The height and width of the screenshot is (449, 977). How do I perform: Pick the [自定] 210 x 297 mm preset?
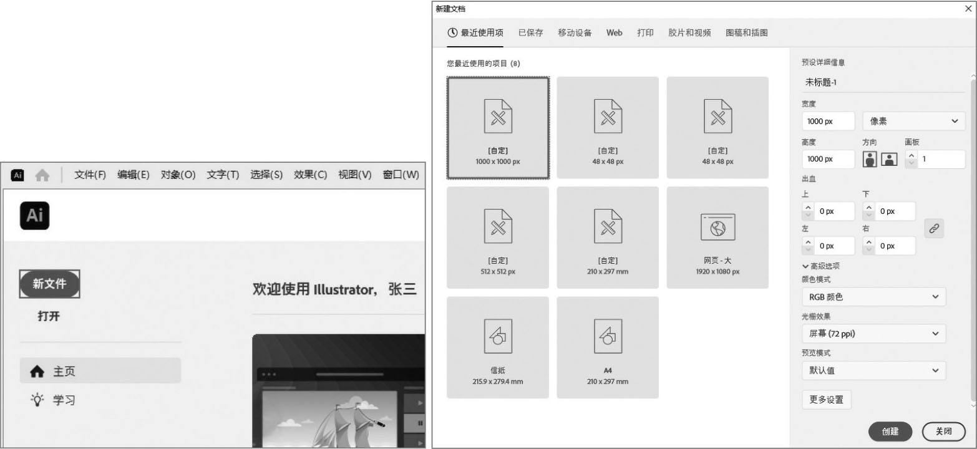point(608,238)
